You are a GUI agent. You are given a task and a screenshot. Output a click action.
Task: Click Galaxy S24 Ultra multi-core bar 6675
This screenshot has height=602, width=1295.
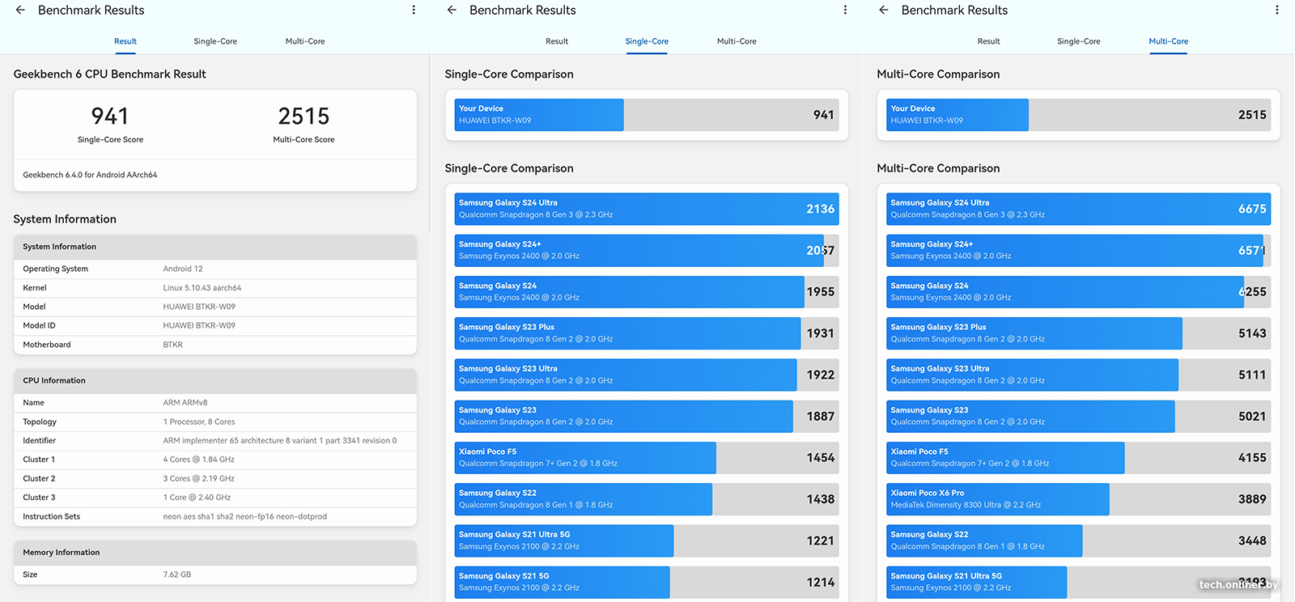point(1079,209)
